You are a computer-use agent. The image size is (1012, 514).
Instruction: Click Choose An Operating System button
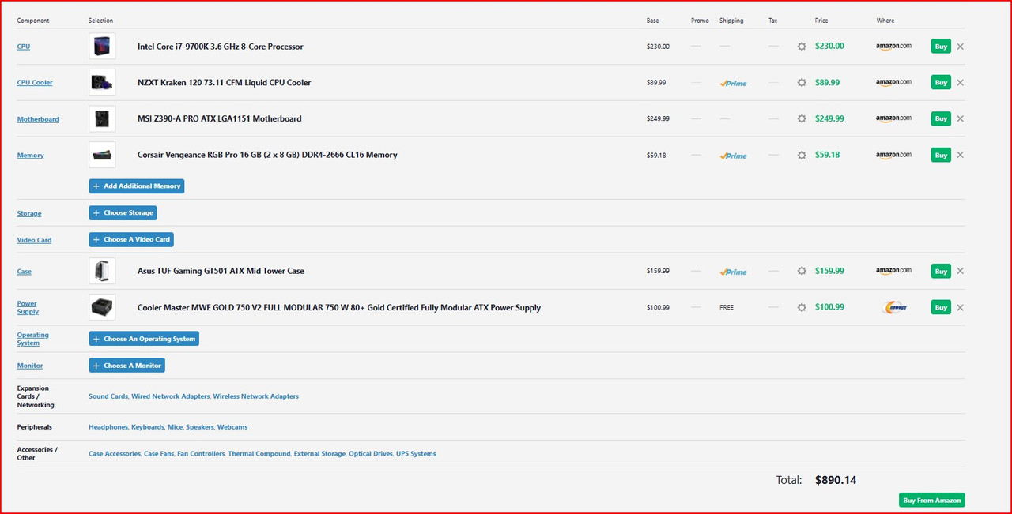tap(143, 340)
